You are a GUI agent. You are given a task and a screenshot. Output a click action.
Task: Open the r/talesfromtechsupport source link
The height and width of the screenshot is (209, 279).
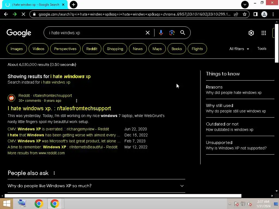[45, 96]
